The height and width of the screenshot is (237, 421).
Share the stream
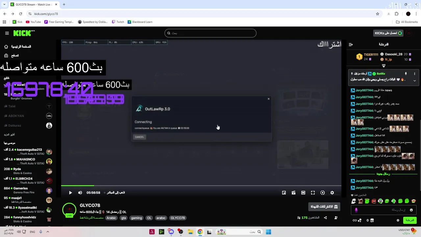coord(325,218)
